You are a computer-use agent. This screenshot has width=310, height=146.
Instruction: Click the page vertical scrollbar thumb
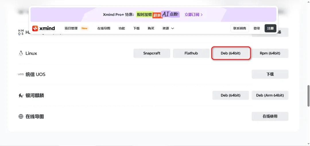click(308, 96)
